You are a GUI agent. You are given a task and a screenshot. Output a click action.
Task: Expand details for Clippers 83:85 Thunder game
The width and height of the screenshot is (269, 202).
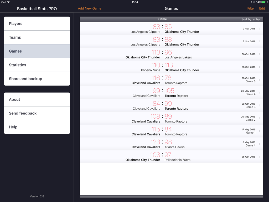[171, 28]
